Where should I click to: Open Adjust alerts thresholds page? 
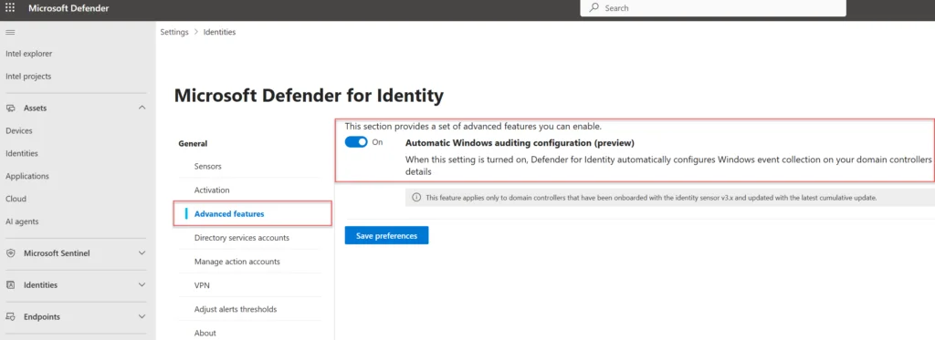point(236,309)
